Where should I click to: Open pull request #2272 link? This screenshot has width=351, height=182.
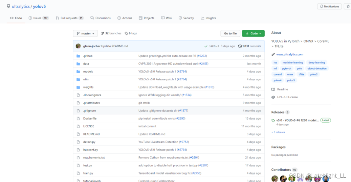[x=202, y=56]
